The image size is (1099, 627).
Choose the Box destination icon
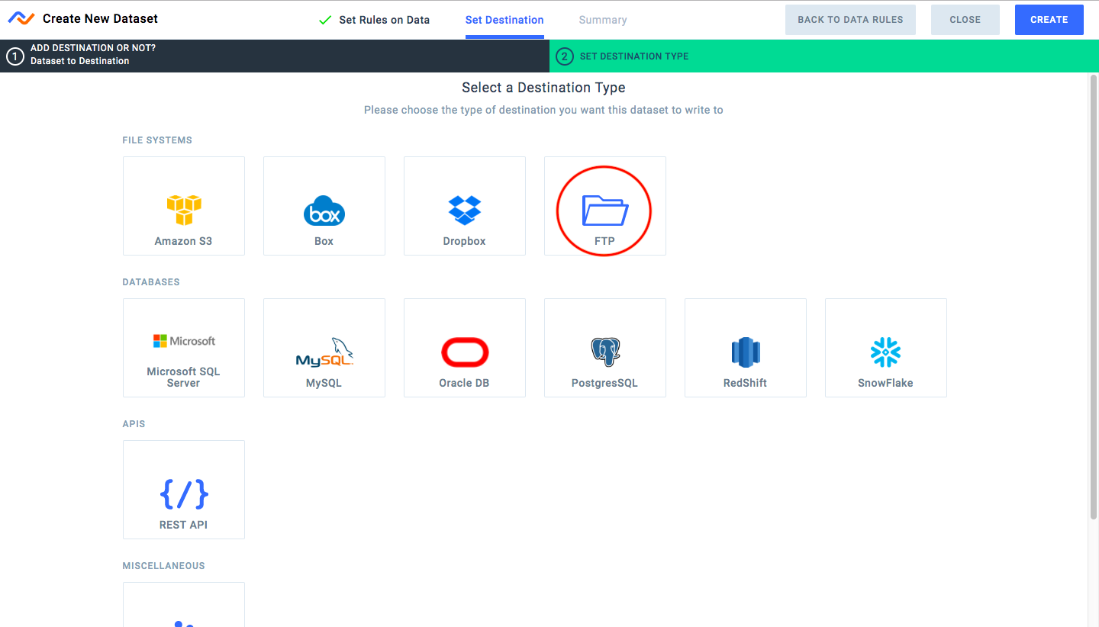[324, 211]
